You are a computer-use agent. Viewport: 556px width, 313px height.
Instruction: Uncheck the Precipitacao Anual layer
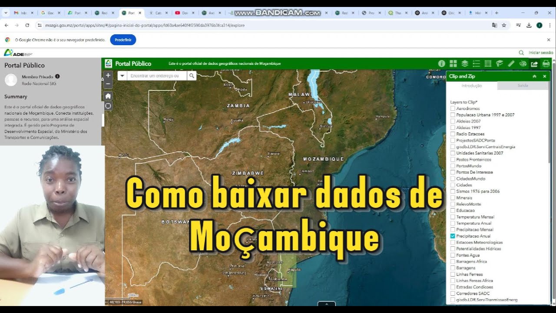[453, 236]
